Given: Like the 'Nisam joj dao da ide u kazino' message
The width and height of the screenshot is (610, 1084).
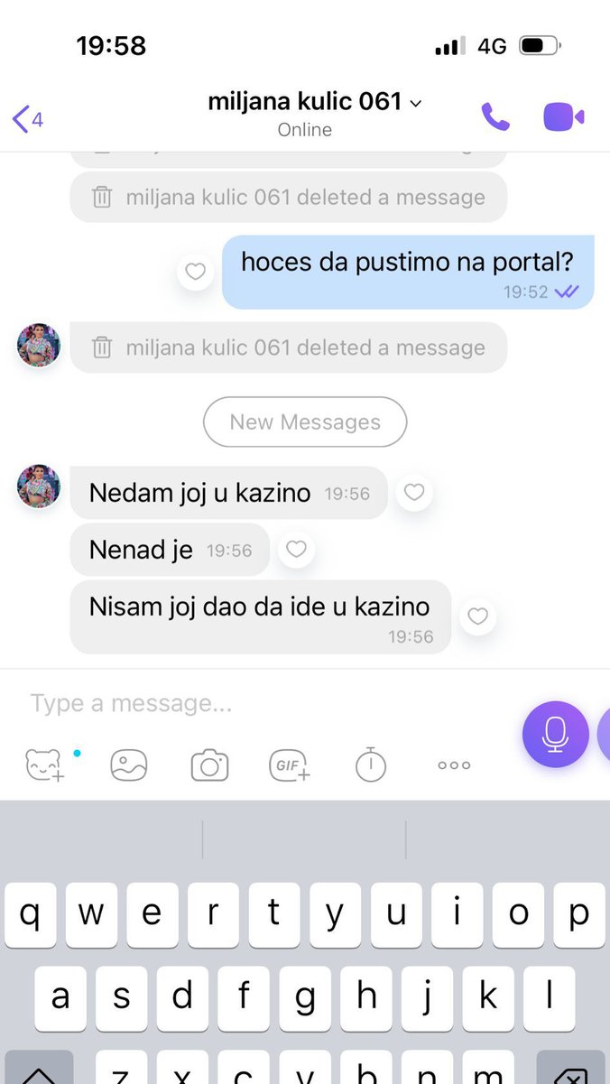Looking at the screenshot, I should (x=478, y=617).
